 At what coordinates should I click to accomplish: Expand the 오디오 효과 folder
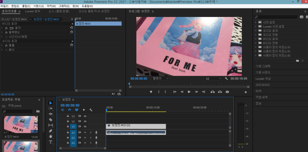point(256,30)
